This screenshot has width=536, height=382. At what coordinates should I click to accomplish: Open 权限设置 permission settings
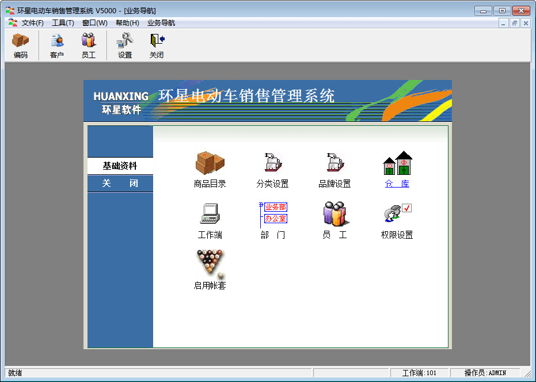[397, 214]
